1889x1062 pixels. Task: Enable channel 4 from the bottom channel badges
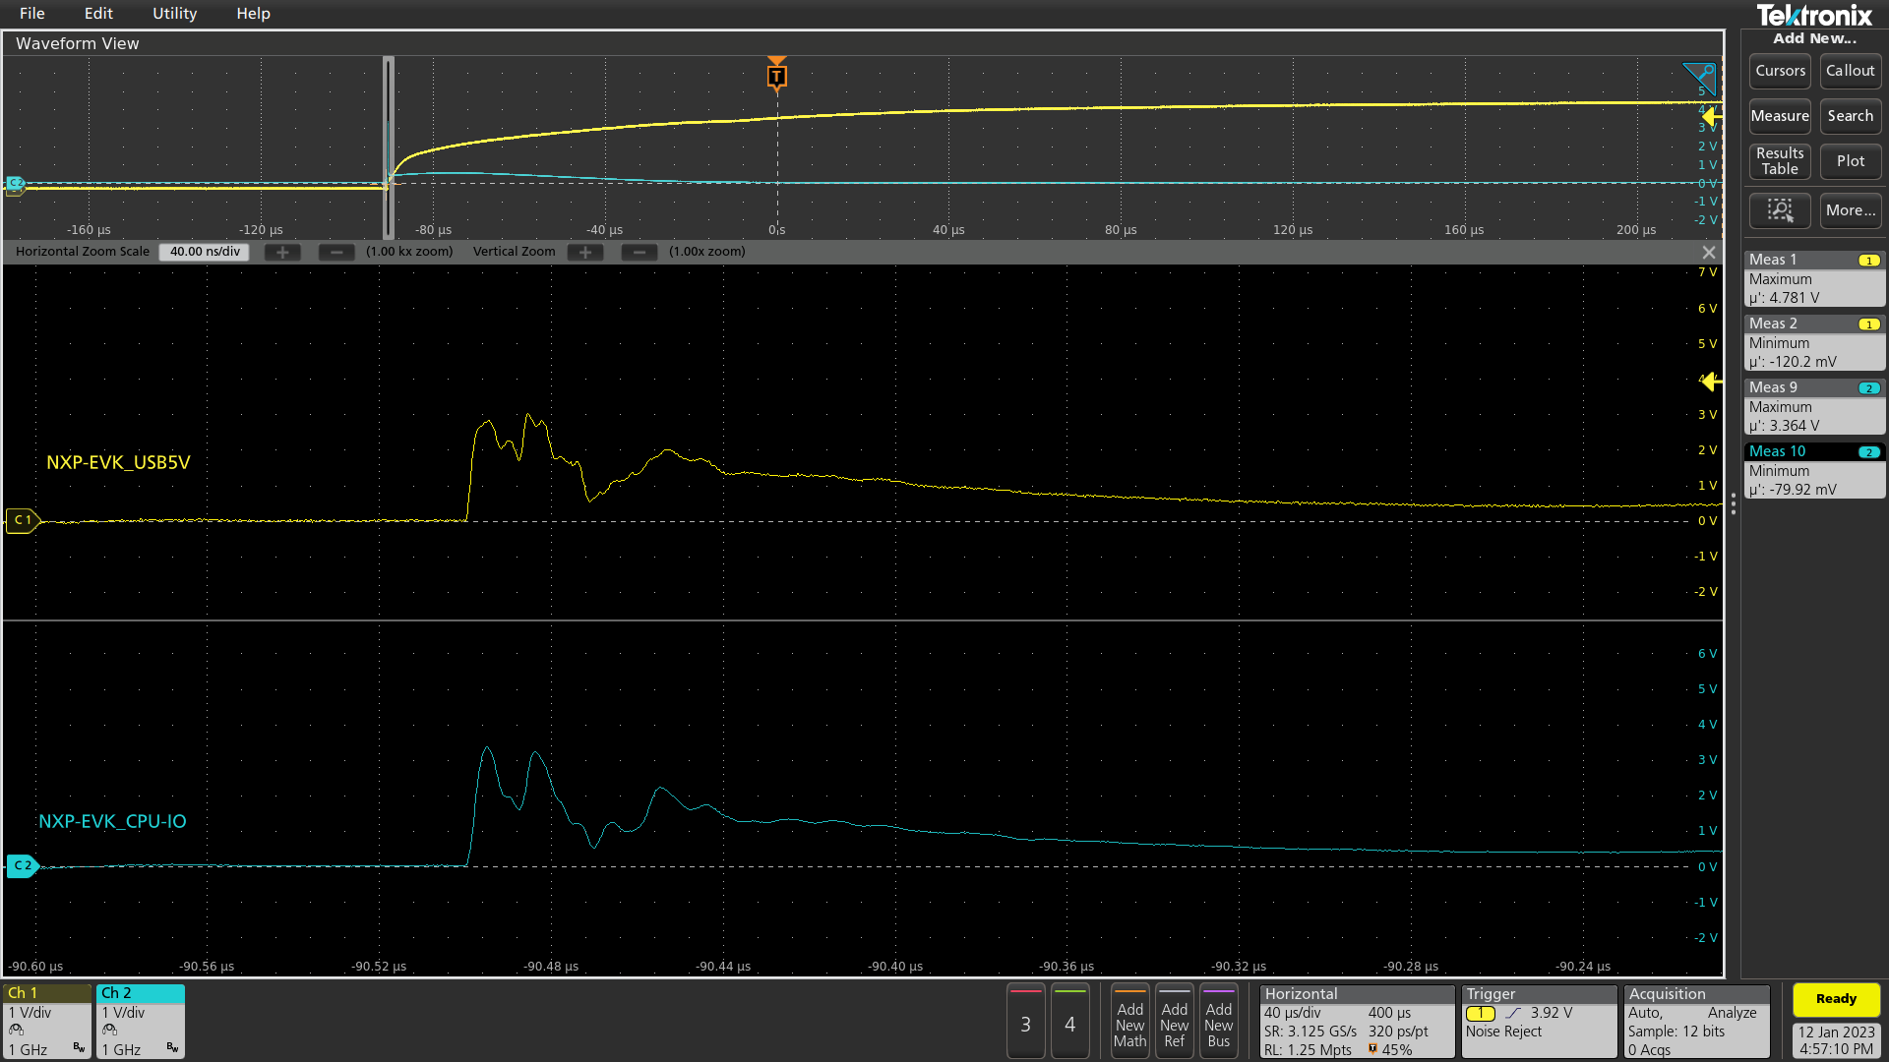click(1070, 1022)
